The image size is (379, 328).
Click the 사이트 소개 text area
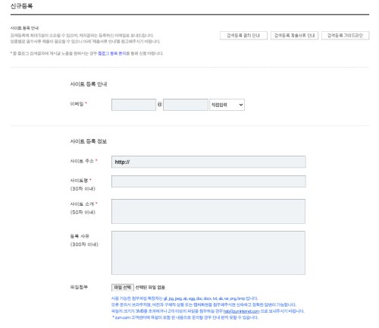click(208, 211)
